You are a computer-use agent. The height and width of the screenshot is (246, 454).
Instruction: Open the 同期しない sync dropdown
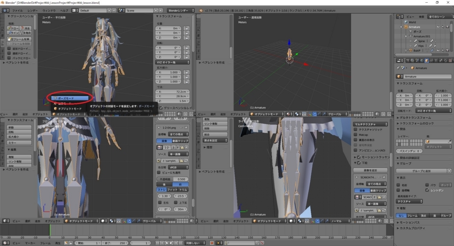[x=196, y=243]
